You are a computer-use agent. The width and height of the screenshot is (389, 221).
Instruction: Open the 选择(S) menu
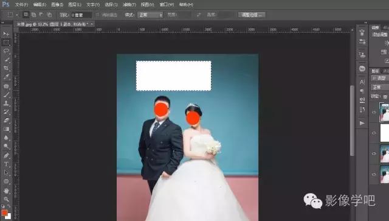coord(111,4)
